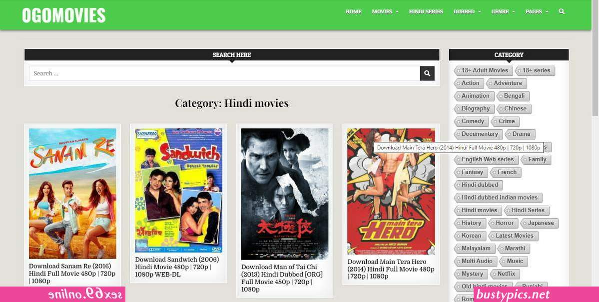The height and width of the screenshot is (302, 599).
Task: Select the Hindi Series category tag
Action: click(527, 210)
